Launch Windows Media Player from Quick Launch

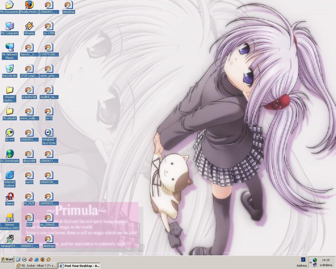tap(24, 259)
